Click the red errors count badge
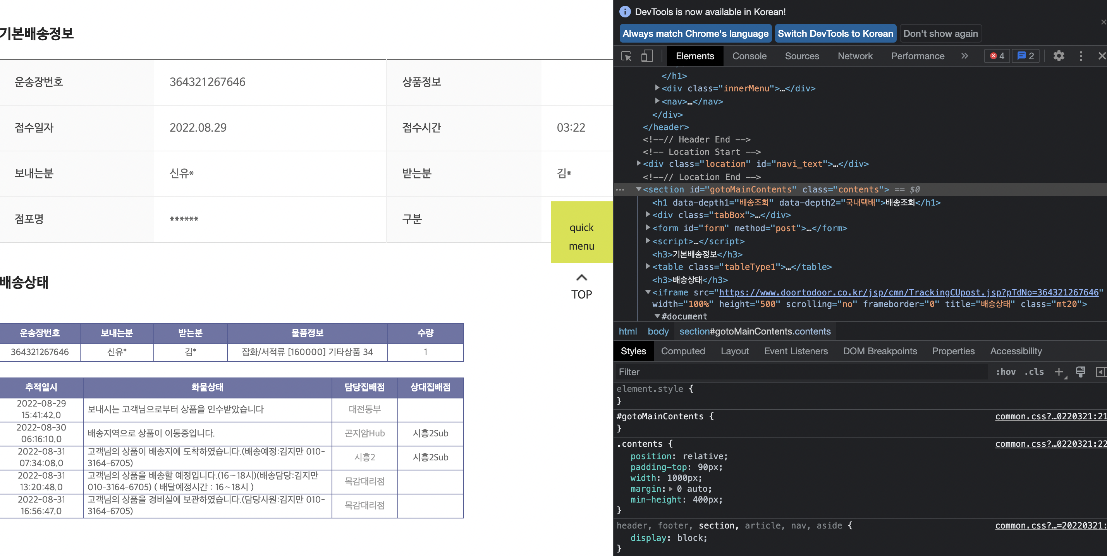The height and width of the screenshot is (556, 1107). click(x=997, y=56)
